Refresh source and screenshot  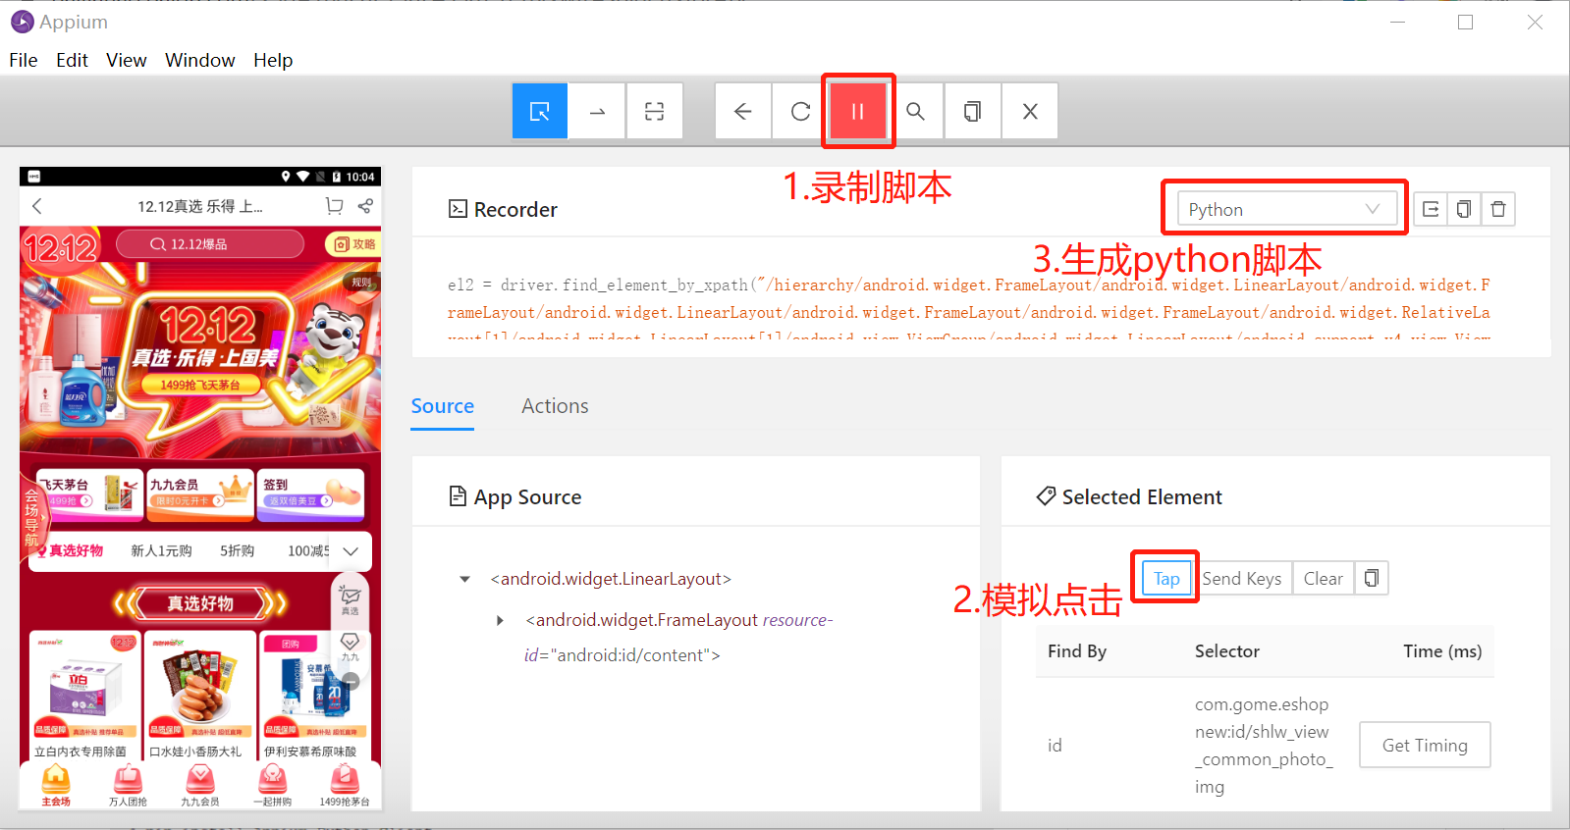click(800, 111)
